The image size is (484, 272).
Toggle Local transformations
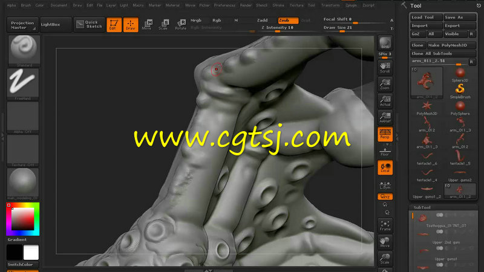[385, 167]
